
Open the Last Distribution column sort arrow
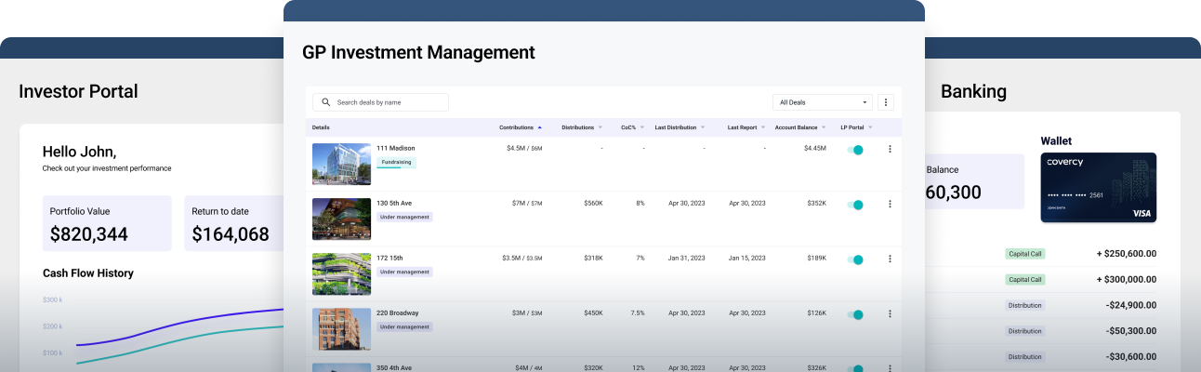click(x=703, y=127)
